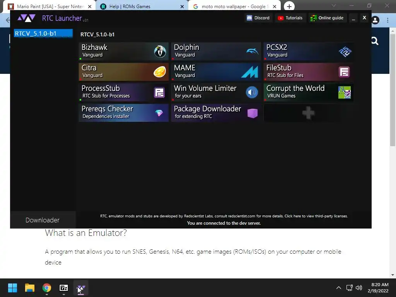Switch to Help ROMs Games browser tab
Viewport: 396px width, 297px height.
[x=142, y=6]
